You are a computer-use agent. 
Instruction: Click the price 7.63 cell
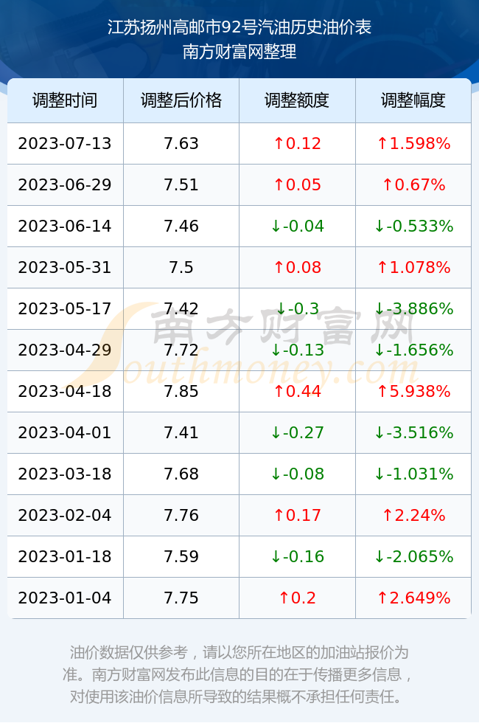(x=181, y=143)
